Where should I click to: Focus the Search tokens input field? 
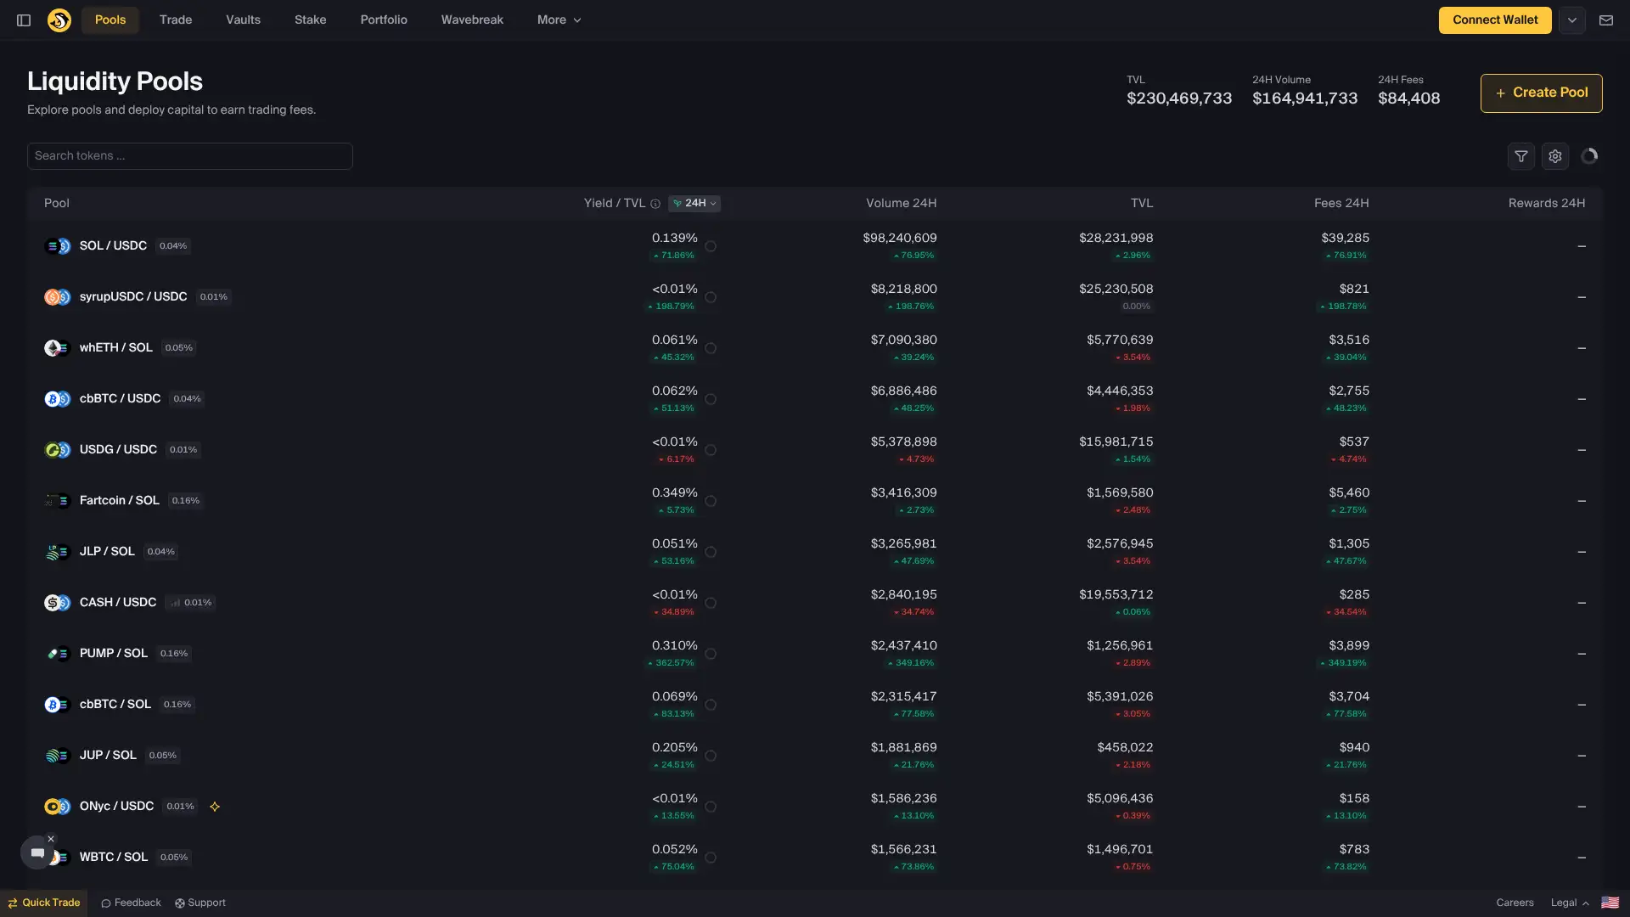click(190, 156)
